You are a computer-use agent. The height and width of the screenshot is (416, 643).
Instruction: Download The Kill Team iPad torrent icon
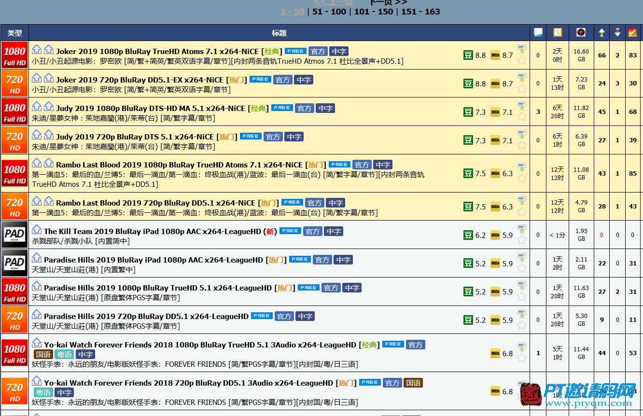521,229
